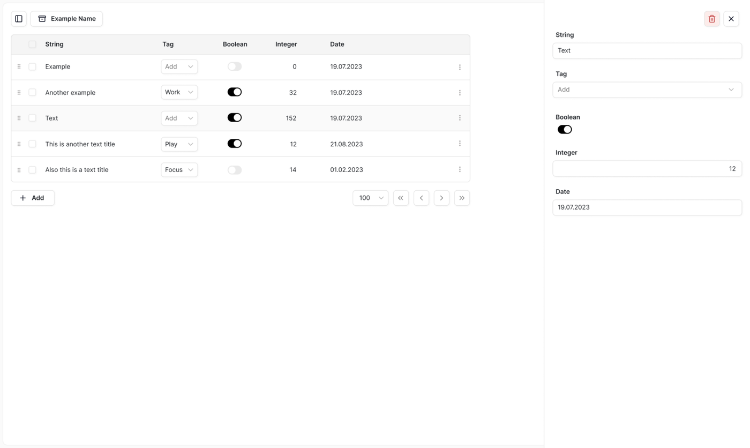The width and height of the screenshot is (750, 448).
Task: Click the Example Name button
Action: pyautogui.click(x=66, y=19)
